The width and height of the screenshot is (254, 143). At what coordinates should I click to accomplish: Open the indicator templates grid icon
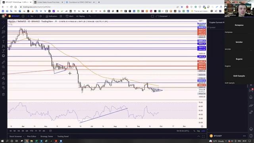[61, 16]
